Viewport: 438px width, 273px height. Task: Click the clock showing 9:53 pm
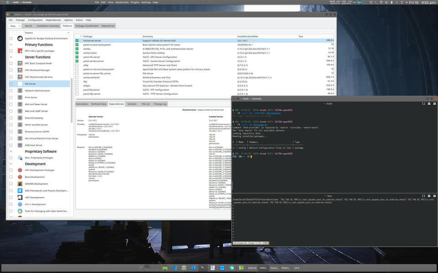428,3
